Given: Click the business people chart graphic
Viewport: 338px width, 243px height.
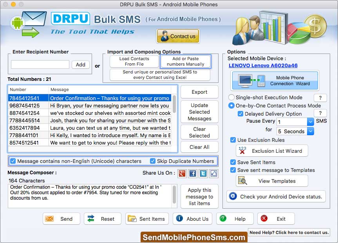Looking at the screenshot, I should (279, 27).
